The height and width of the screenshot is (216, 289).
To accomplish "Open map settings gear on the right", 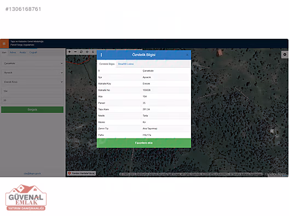I will 285,55.
